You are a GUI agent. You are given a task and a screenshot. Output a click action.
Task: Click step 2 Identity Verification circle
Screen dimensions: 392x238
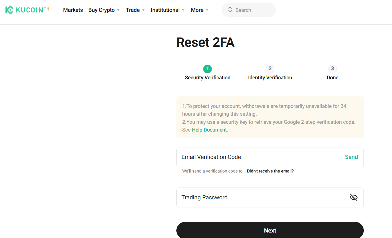click(x=270, y=69)
